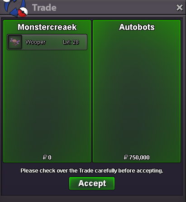
Task: Click the 750,000 money amount
Action: (x=139, y=157)
